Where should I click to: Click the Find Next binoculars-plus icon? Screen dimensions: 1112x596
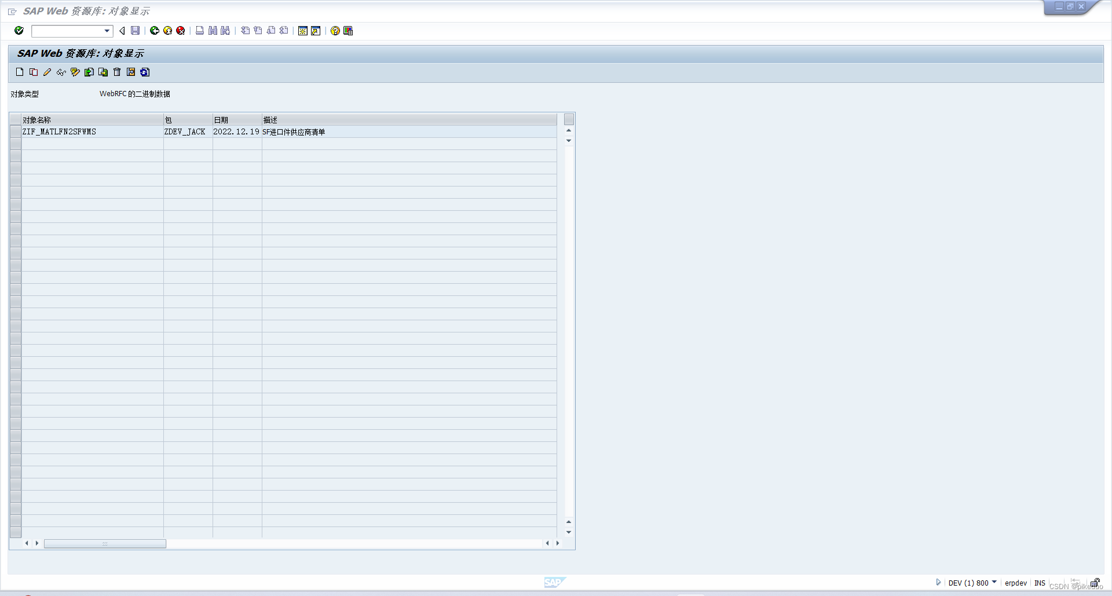point(225,31)
